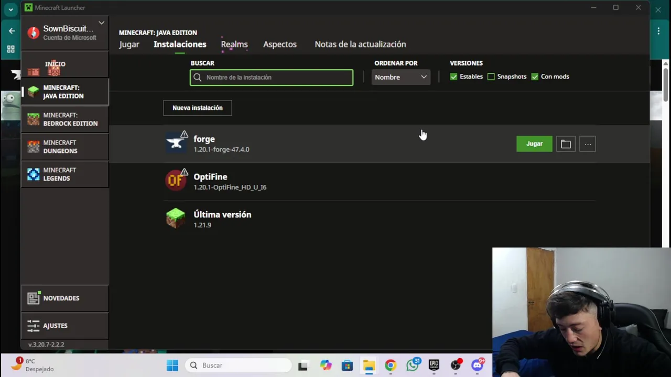This screenshot has width=671, height=377.
Task: Click the background window grid apps icon
Action: [11, 50]
